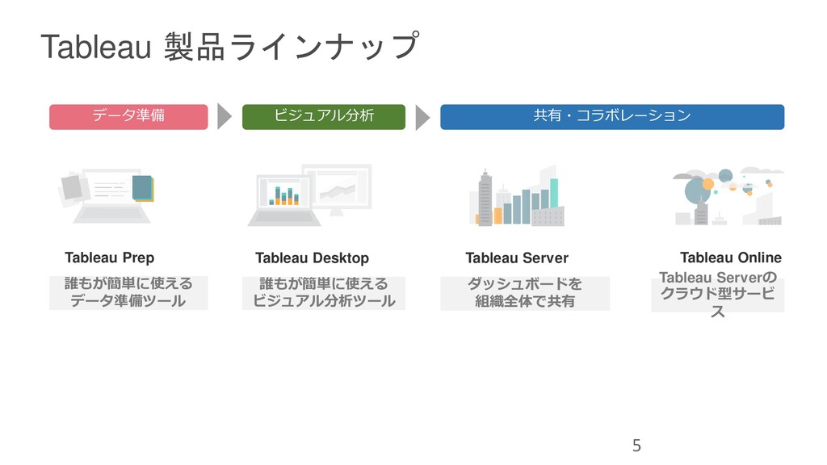Click the Tableau Desktop laptop and monitor illustration
The height and width of the screenshot is (465, 827).
pos(309,195)
